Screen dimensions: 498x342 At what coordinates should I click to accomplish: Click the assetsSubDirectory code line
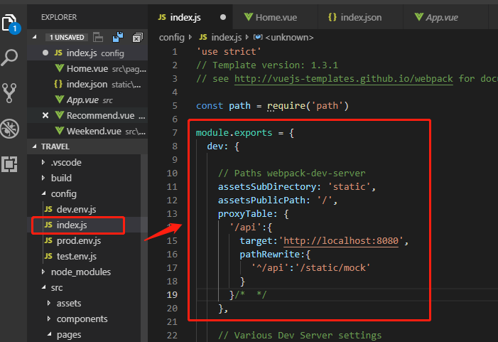pyautogui.click(x=297, y=186)
